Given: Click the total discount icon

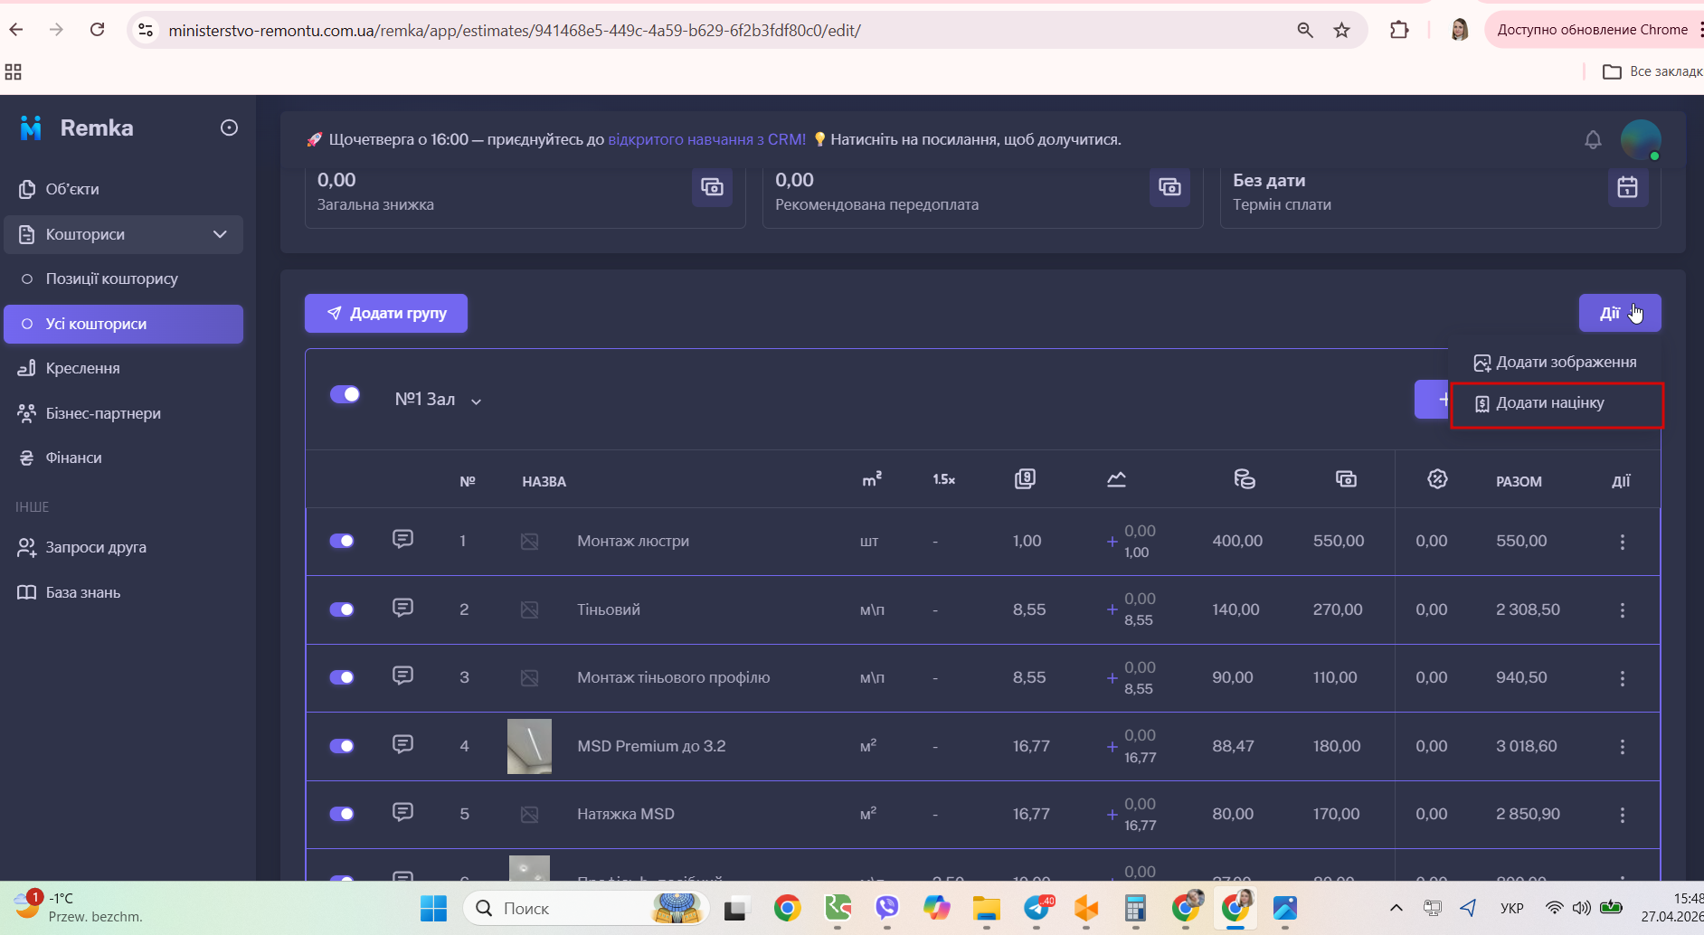Looking at the screenshot, I should point(712,187).
